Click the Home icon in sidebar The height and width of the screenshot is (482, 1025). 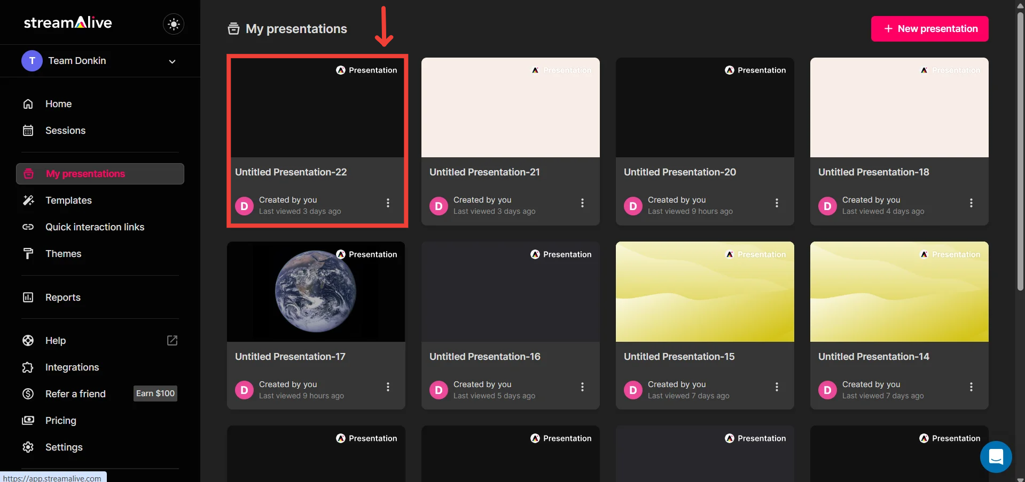(28, 104)
